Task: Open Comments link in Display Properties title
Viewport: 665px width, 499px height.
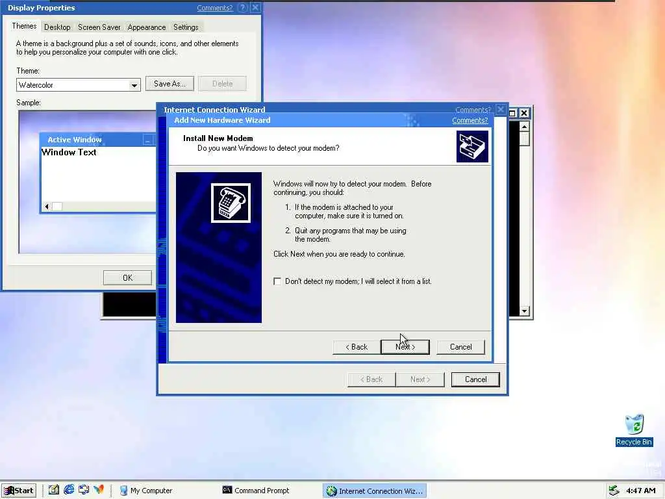Action: point(214,8)
